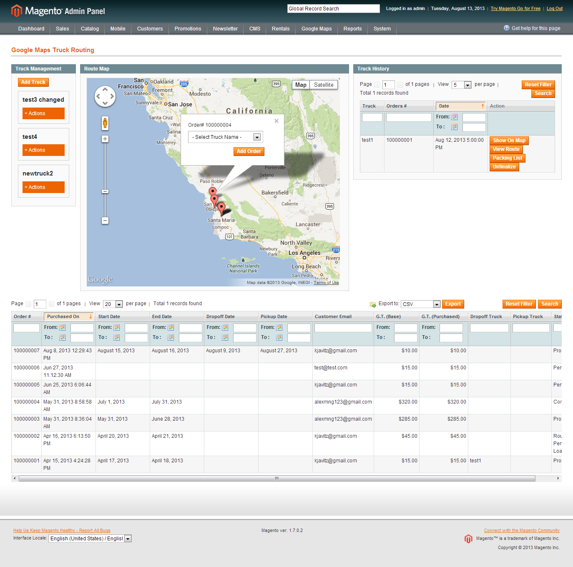Open Start Date To calendar icon
The height and width of the screenshot is (567, 573).
(117, 338)
